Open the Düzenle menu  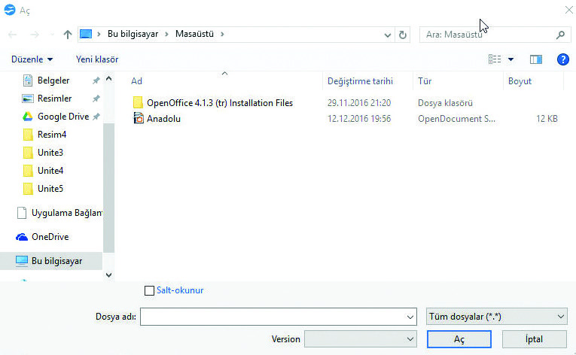pos(32,59)
